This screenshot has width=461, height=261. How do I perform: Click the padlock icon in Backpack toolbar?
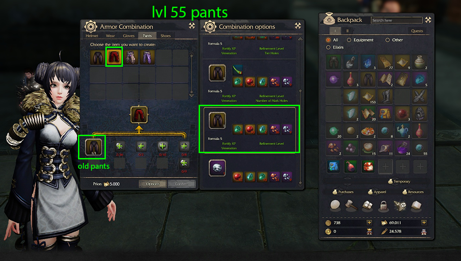(x=383, y=206)
